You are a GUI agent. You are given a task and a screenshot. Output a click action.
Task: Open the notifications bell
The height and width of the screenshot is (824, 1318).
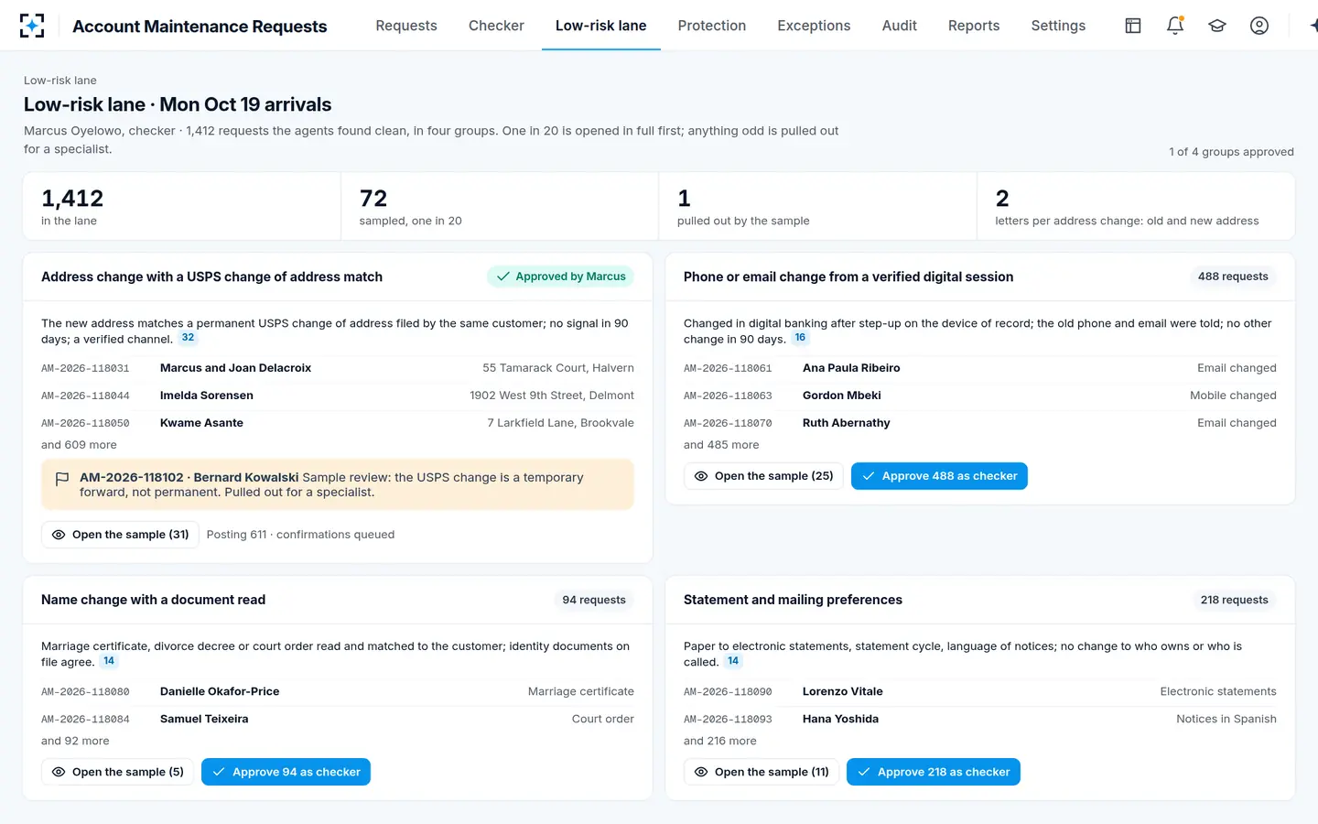pyautogui.click(x=1175, y=26)
